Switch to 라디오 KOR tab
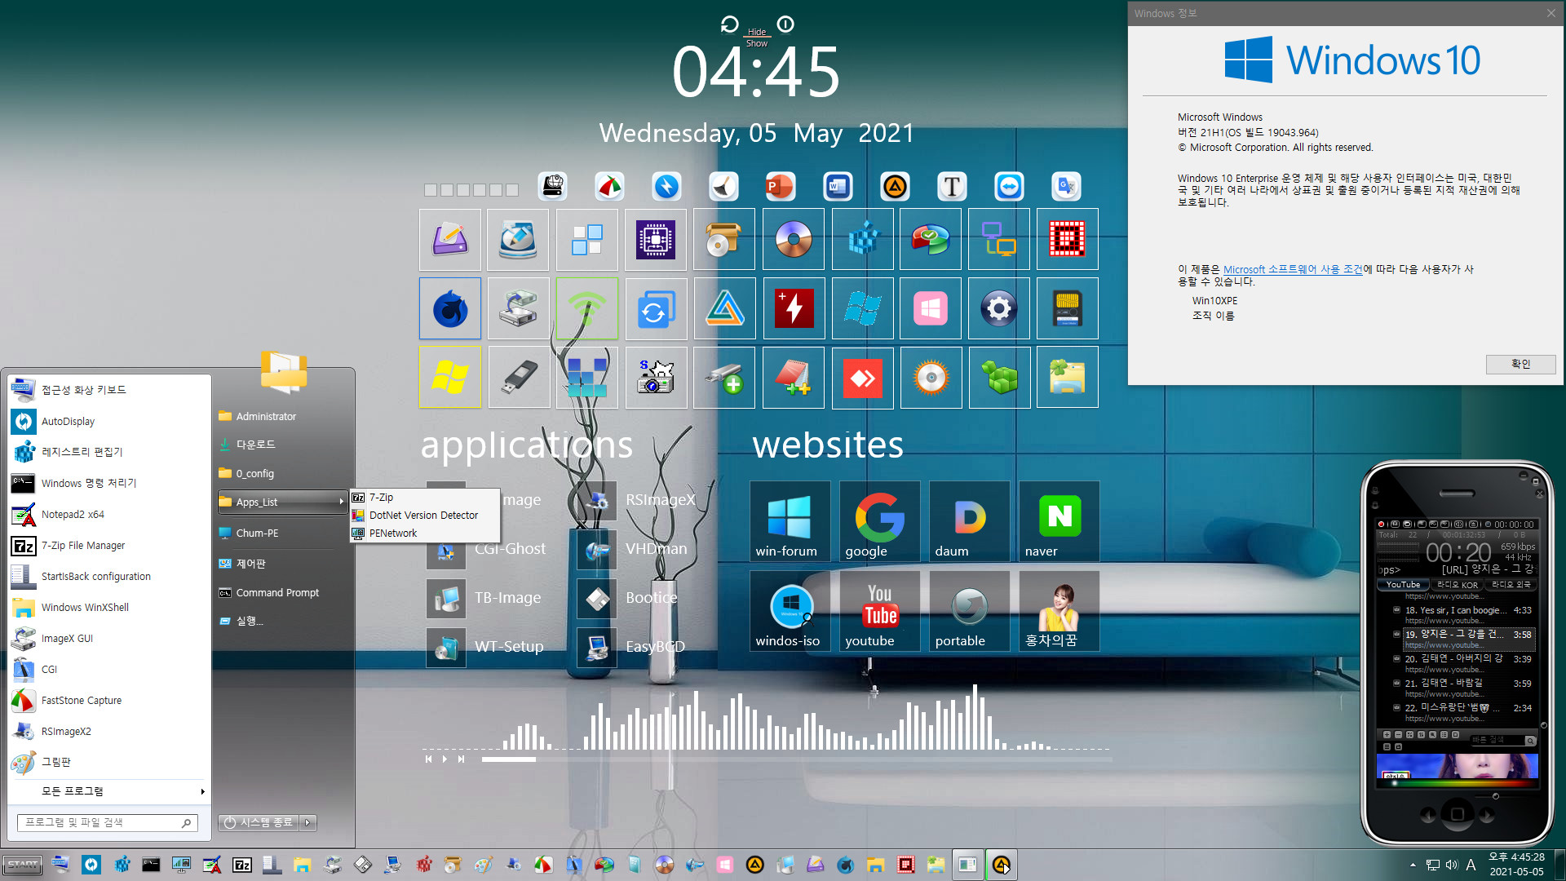The height and width of the screenshot is (881, 1566). (1457, 584)
